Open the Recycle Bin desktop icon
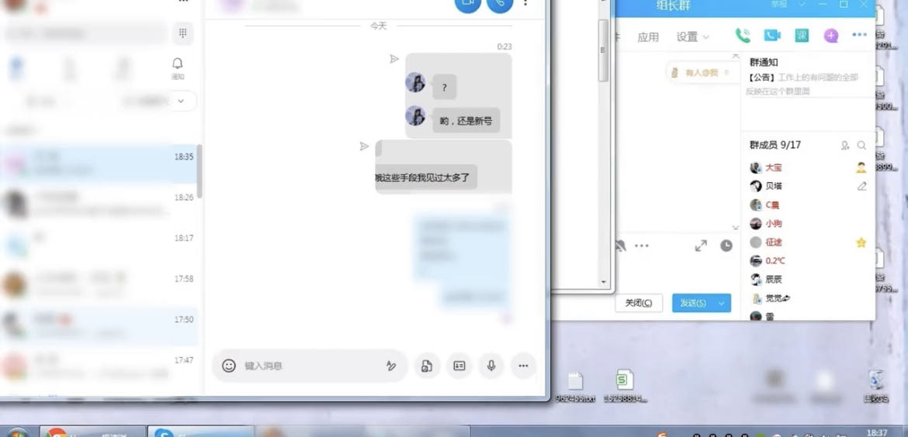The height and width of the screenshot is (437, 908). [x=875, y=387]
